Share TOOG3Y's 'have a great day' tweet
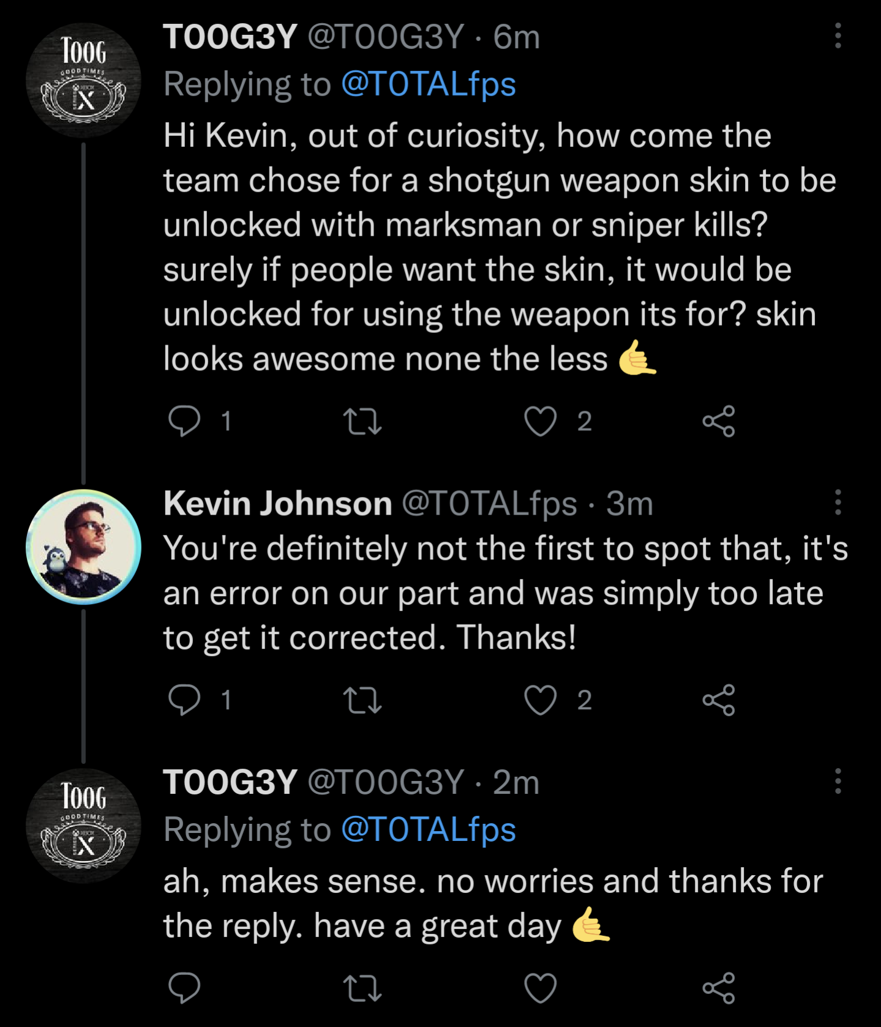The width and height of the screenshot is (881, 1027). coord(719,988)
